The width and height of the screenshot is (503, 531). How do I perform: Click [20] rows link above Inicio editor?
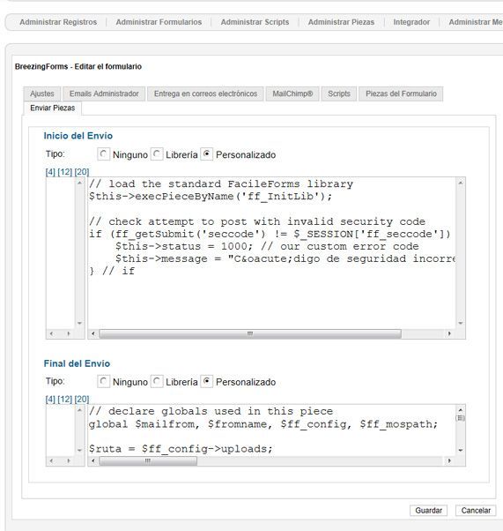pos(82,172)
